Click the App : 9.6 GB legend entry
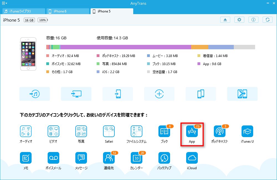This screenshot has width=277, height=180. coord(209,64)
